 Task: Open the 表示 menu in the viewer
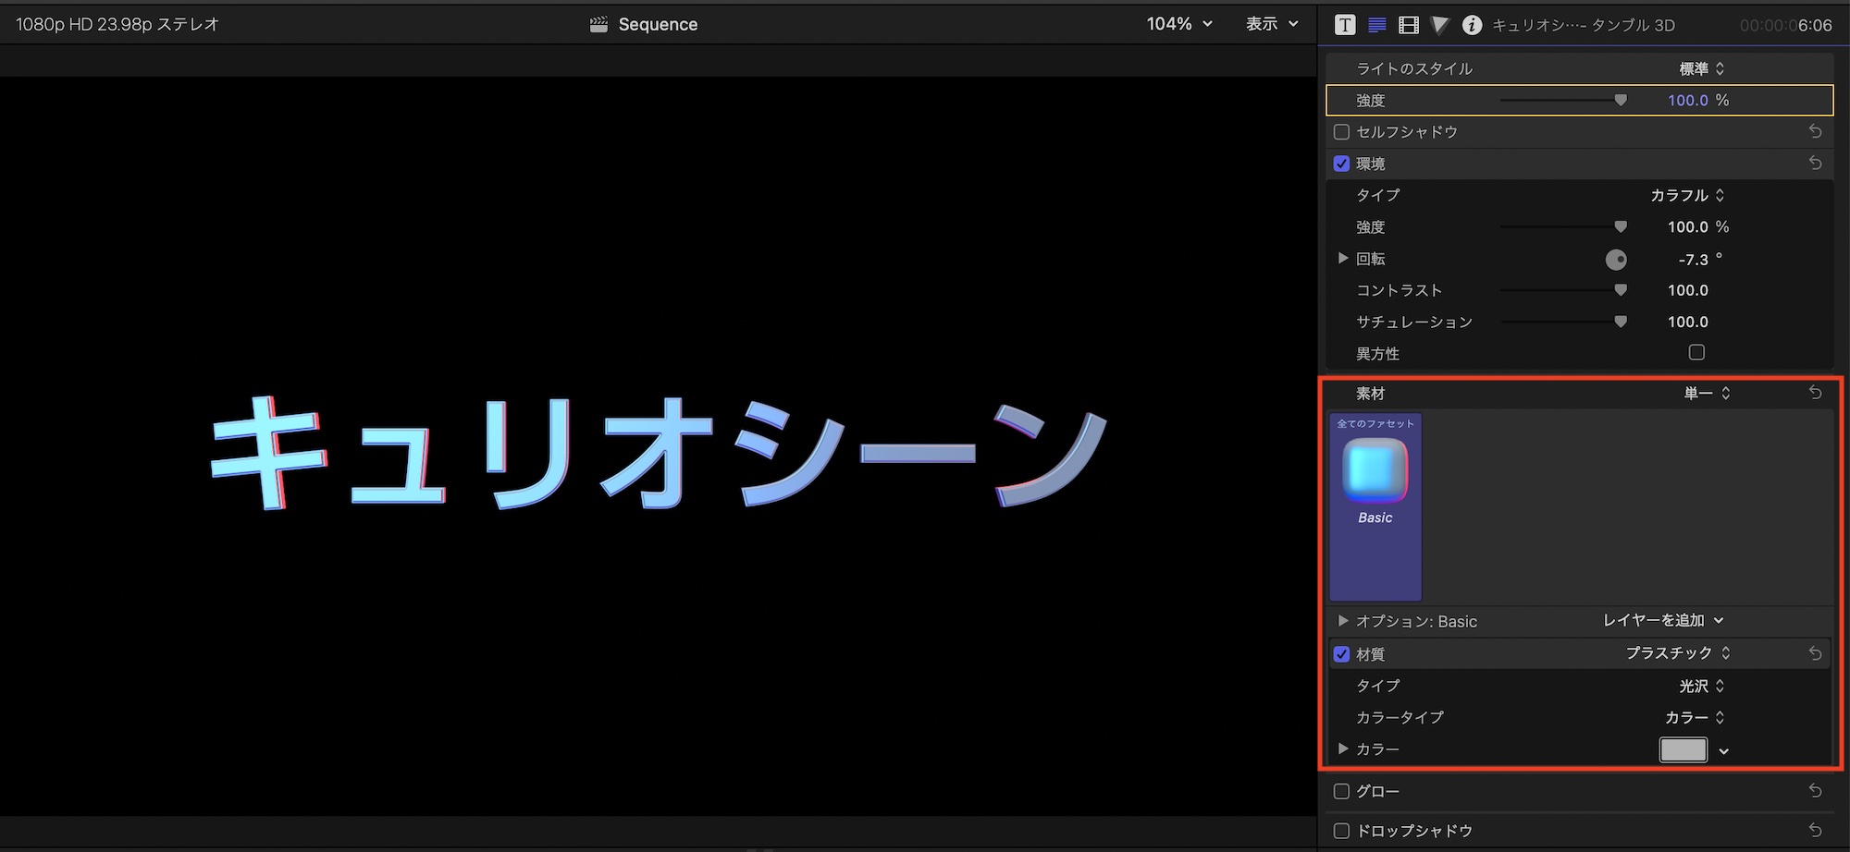(x=1272, y=24)
